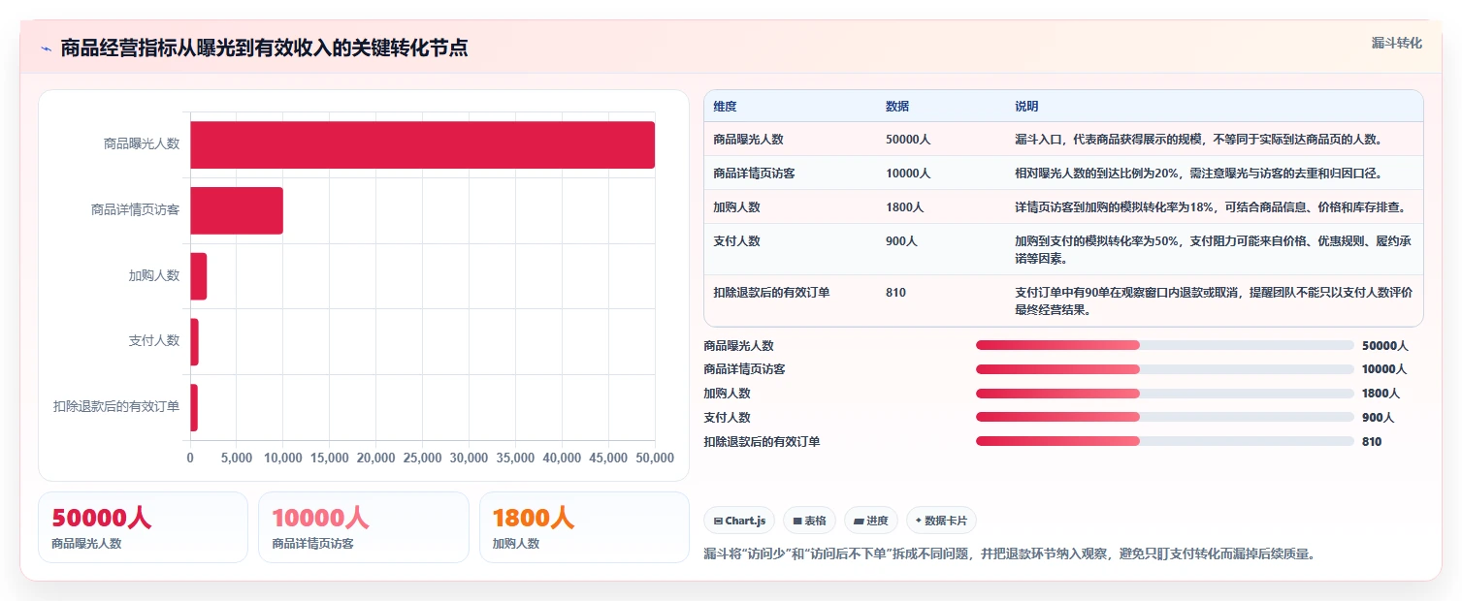Click the 商品曝光人数 progress bar
Screen dimensions: 1462x601
point(1164,345)
